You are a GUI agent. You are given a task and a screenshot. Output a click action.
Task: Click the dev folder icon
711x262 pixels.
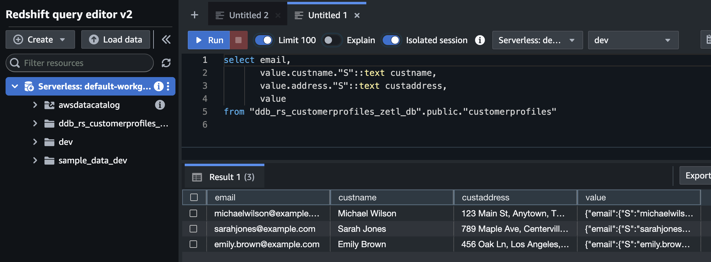point(49,142)
